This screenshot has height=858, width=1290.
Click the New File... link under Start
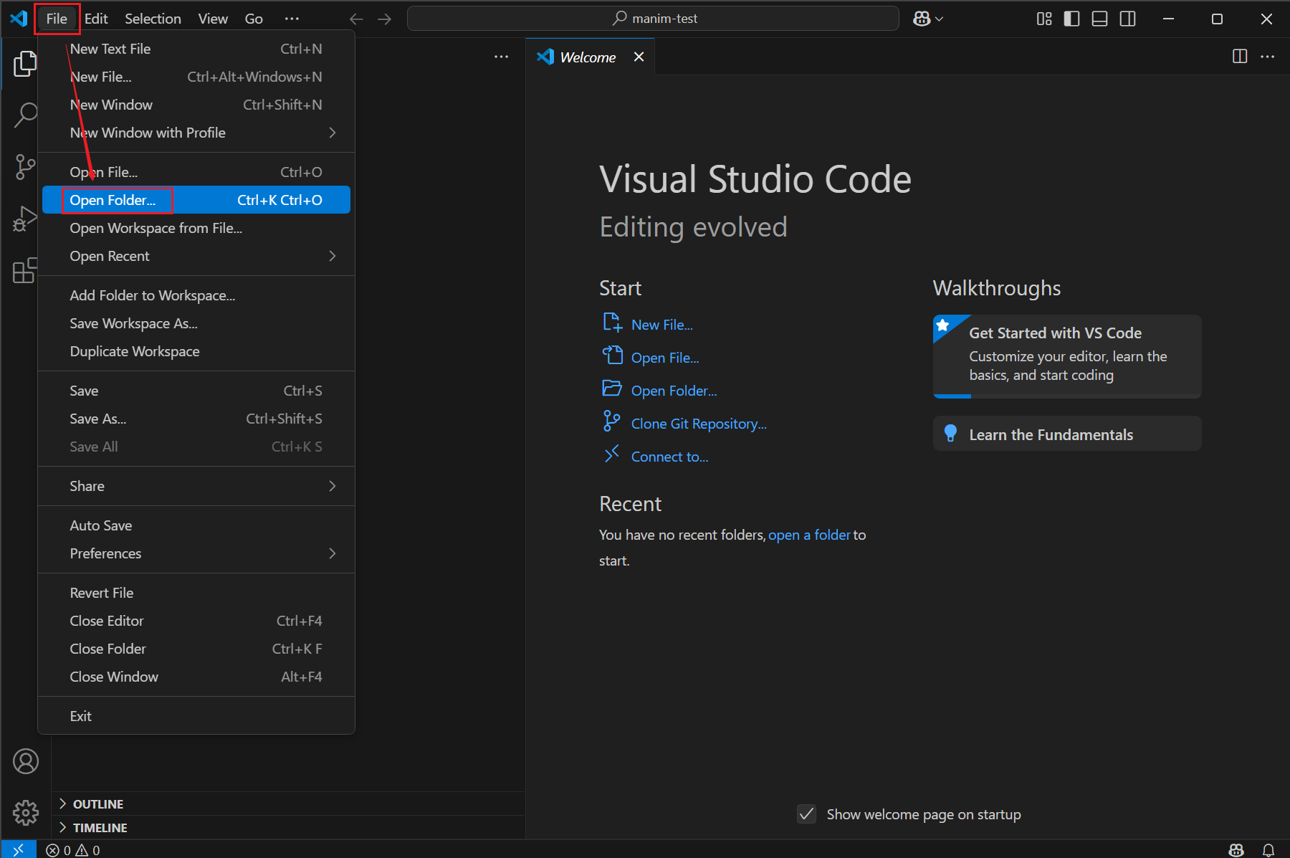[661, 325]
